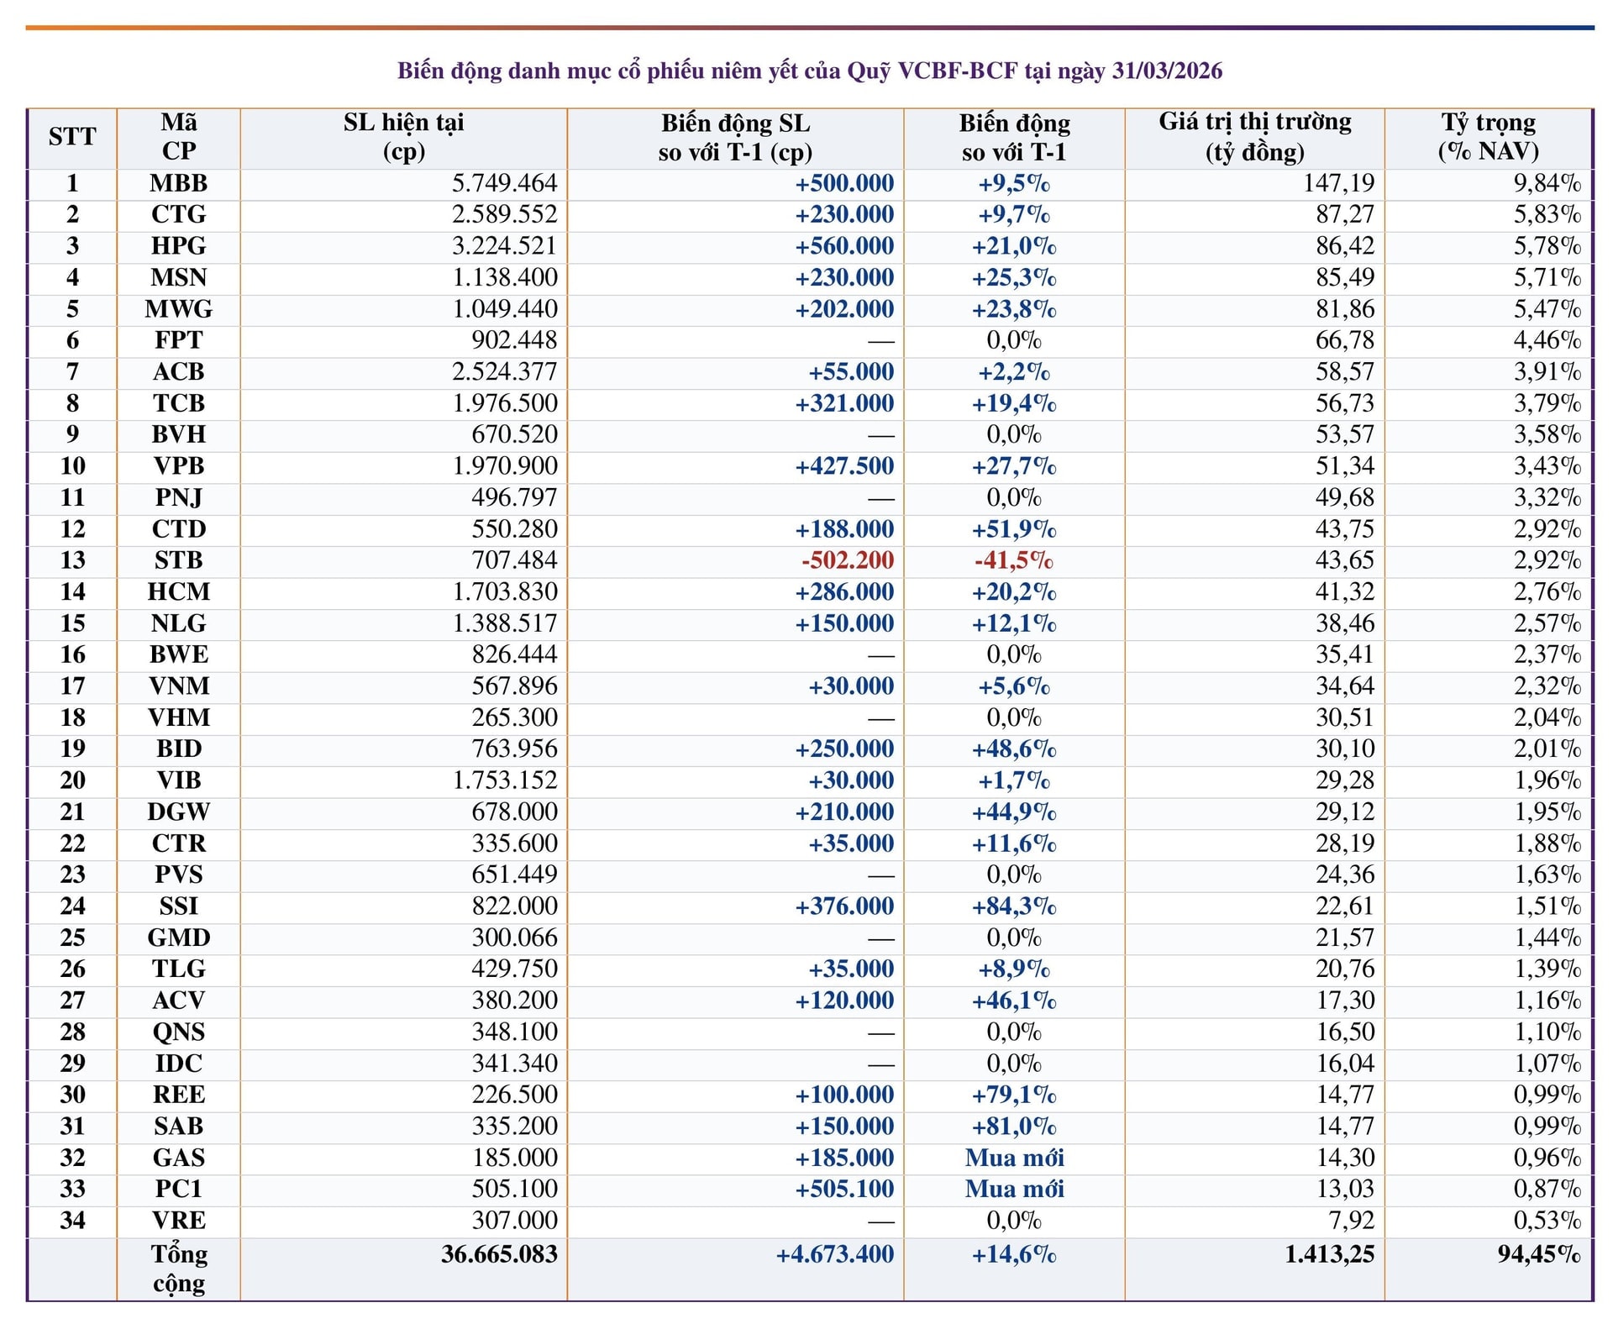The image size is (1613, 1329).
Task: Click the MBB stock code cell
Action: [x=178, y=183]
